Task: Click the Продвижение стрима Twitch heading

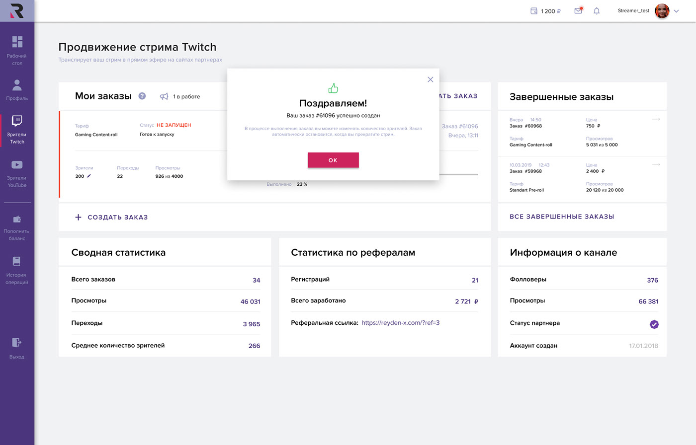Action: [137, 47]
